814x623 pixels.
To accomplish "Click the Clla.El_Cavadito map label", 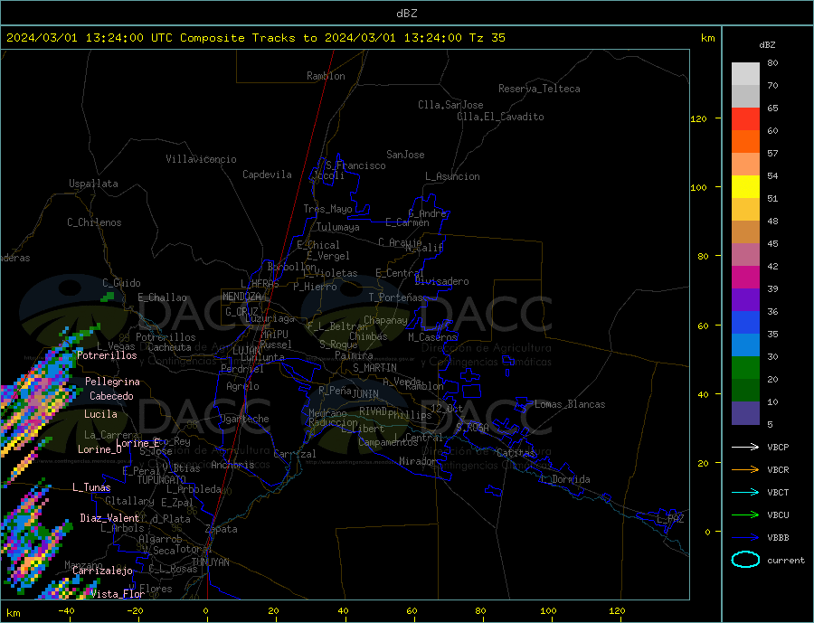I will coord(500,117).
